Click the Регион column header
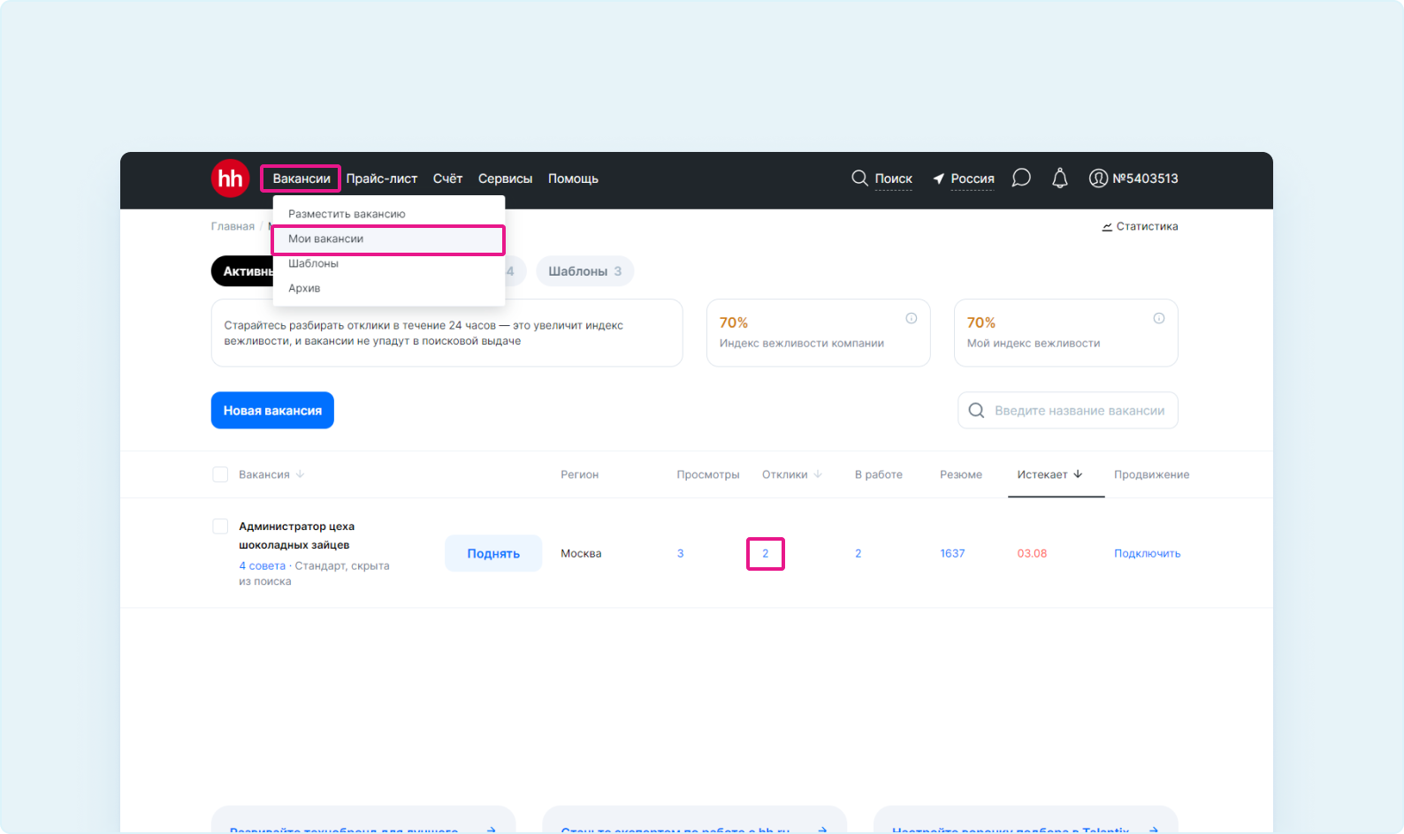Image resolution: width=1404 pixels, height=834 pixels. (579, 475)
